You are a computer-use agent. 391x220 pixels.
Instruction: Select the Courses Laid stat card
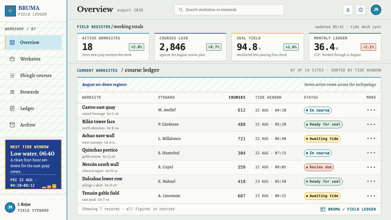tap(190, 47)
